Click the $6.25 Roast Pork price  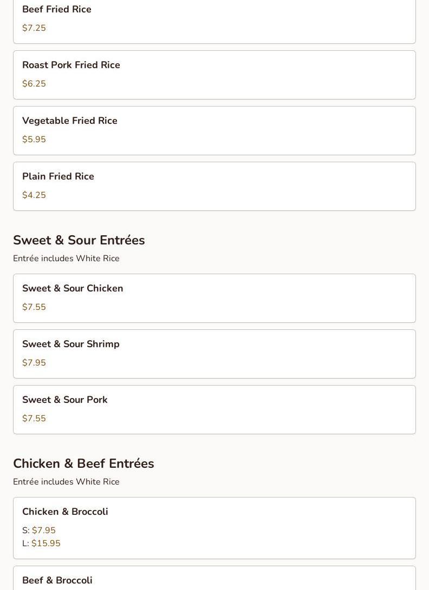(x=34, y=83)
